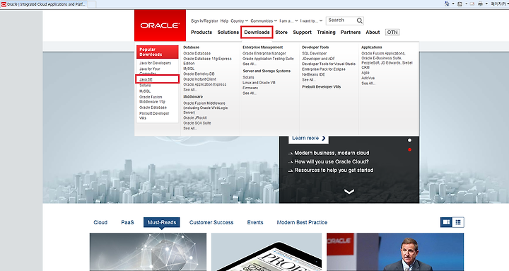Open the Partners menu
This screenshot has height=271, width=509.
coord(350,32)
